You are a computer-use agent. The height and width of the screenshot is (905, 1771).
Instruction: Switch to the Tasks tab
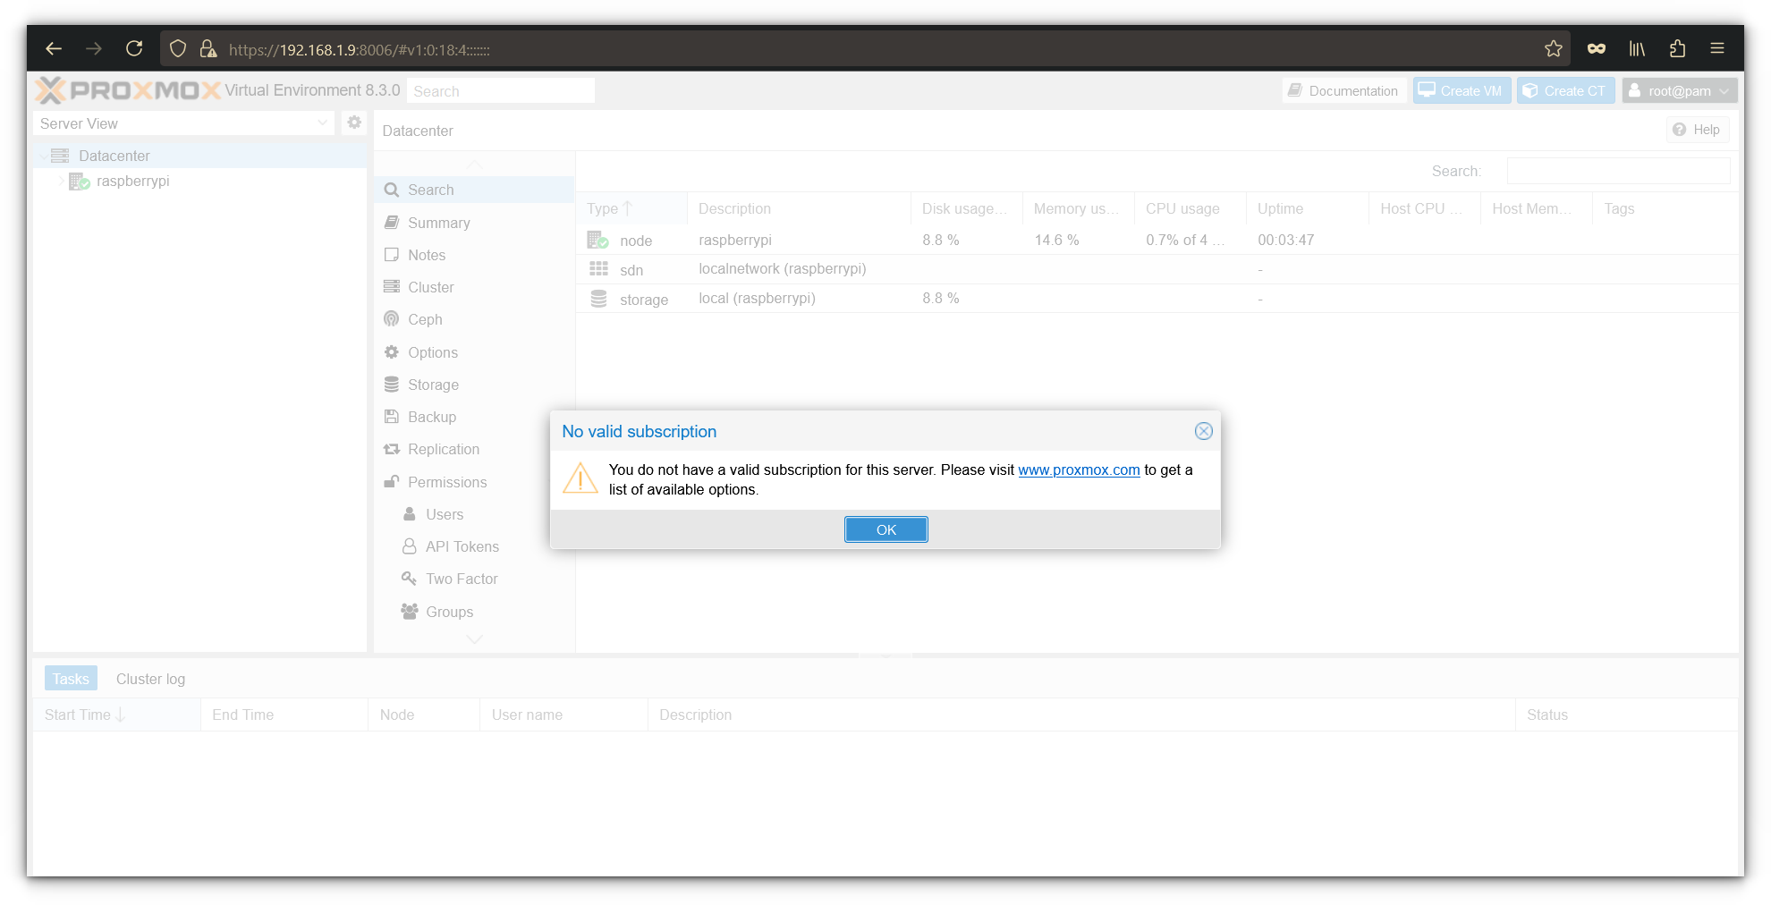click(71, 679)
